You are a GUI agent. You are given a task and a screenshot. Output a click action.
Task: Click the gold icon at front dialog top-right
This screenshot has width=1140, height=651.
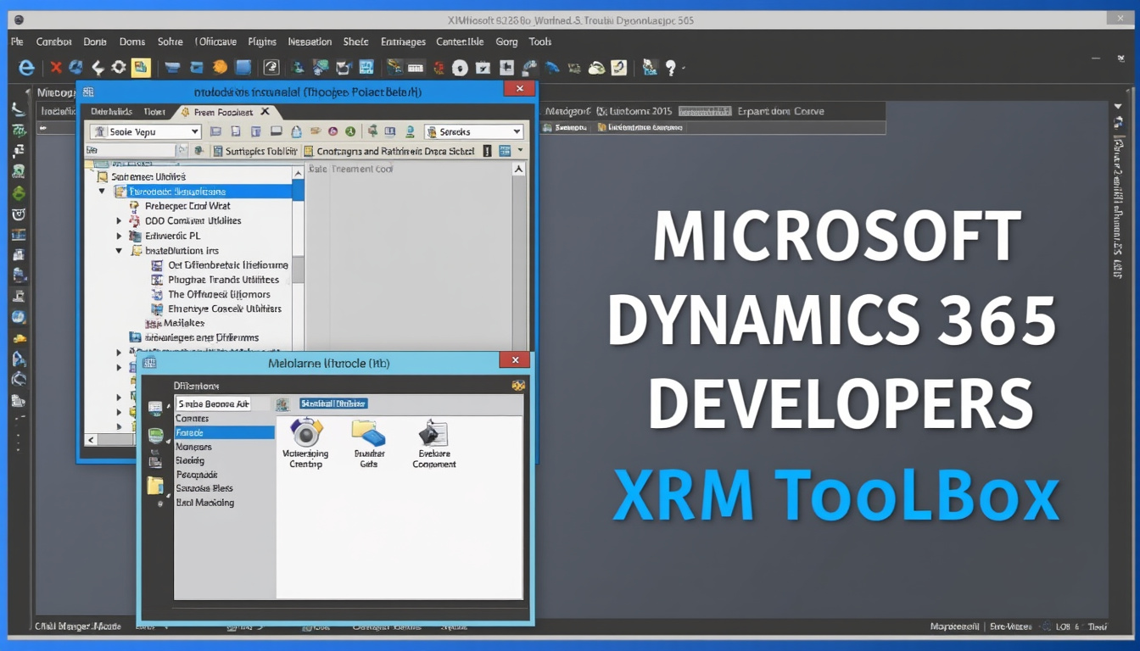(517, 386)
